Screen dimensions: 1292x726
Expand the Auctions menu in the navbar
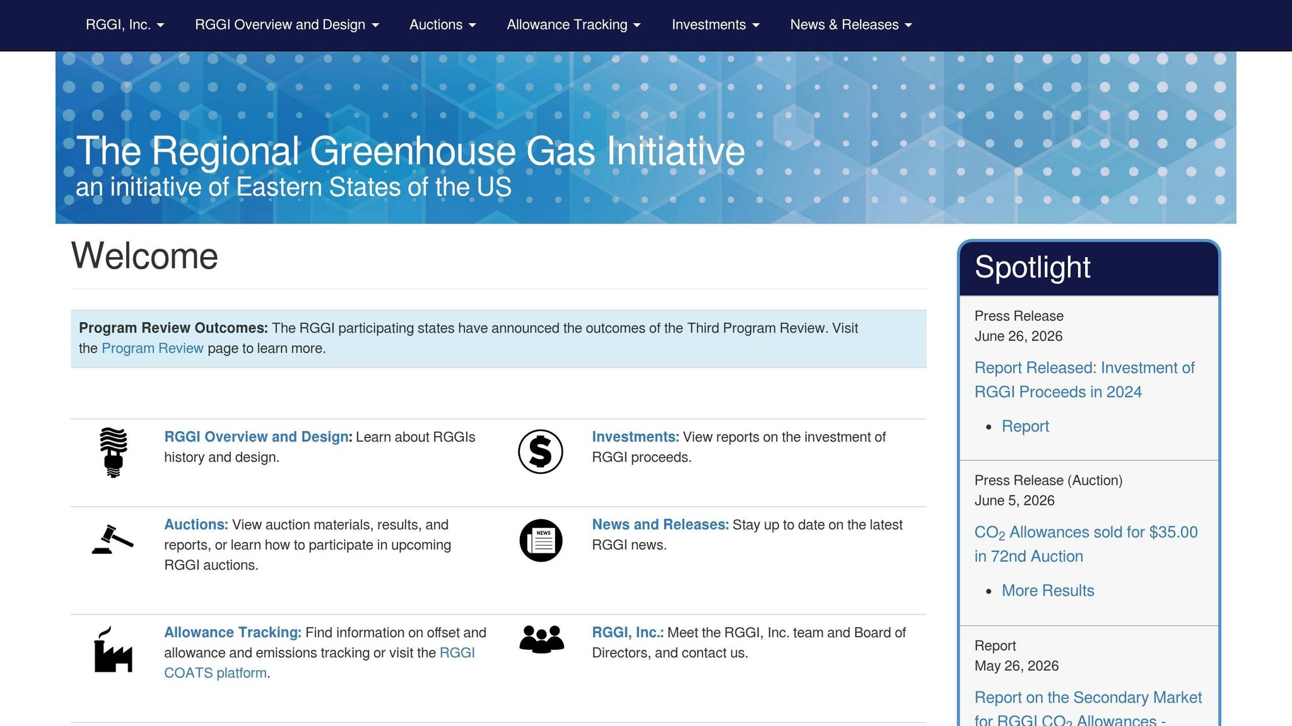pyautogui.click(x=443, y=25)
